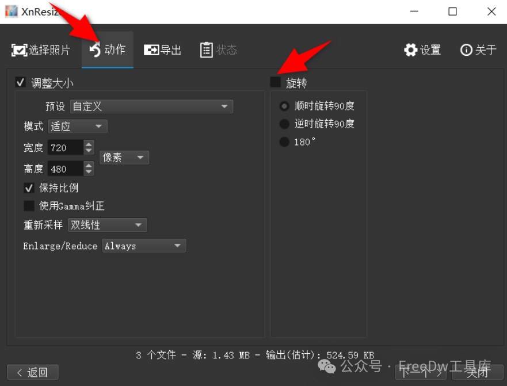Open the 模式 dropdown showing 适应
The width and height of the screenshot is (507, 386).
click(x=77, y=126)
